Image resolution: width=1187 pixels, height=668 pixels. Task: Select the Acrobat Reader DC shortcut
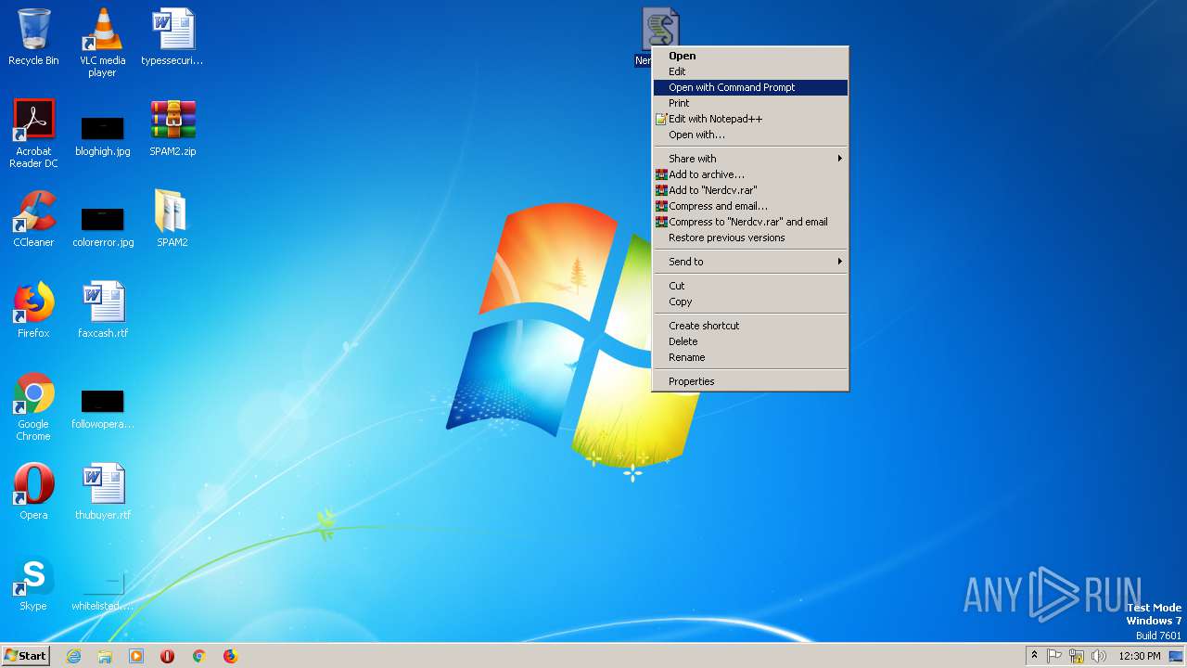pos(33,134)
